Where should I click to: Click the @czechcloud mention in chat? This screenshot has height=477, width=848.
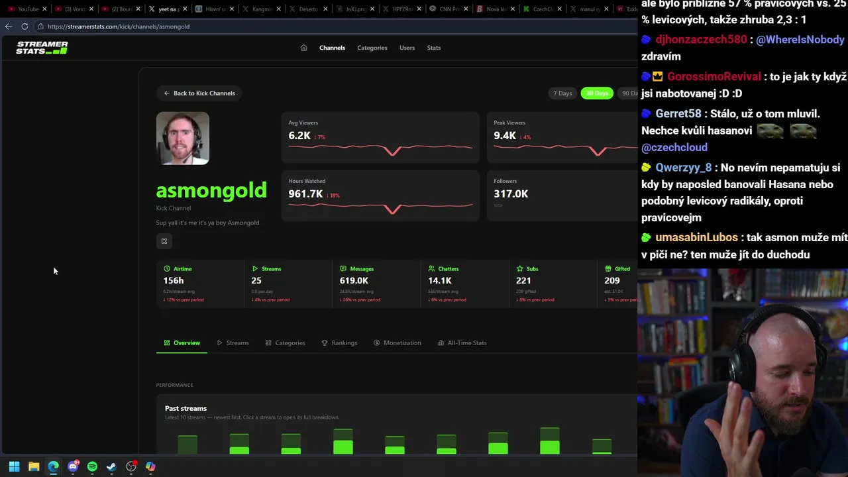coord(674,147)
